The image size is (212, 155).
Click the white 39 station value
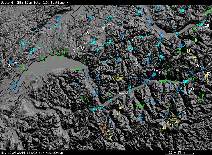coord(198,65)
